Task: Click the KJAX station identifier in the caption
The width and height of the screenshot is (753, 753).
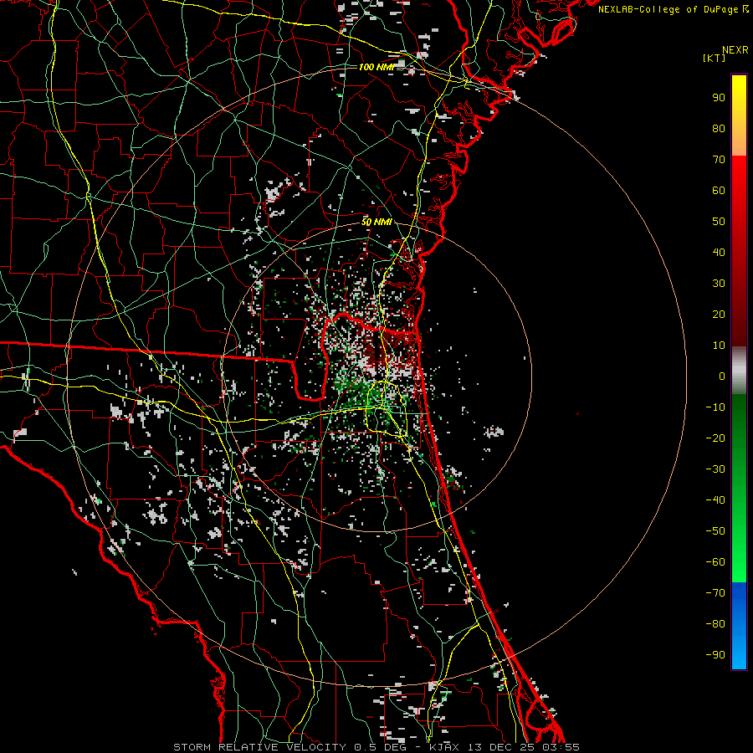Action: pyautogui.click(x=445, y=747)
